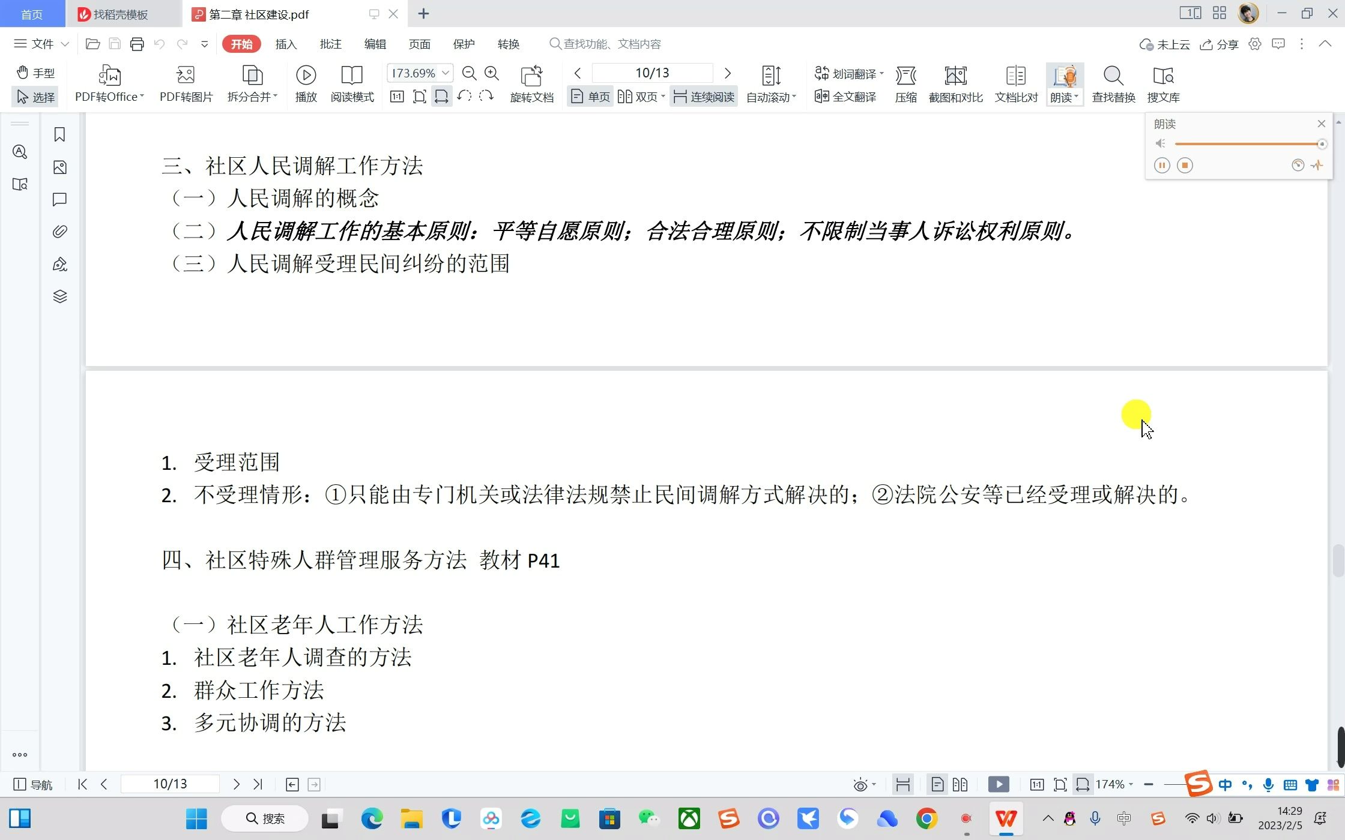This screenshot has width=1345, height=840.
Task: Open WeChat from the taskbar
Action: (x=648, y=818)
